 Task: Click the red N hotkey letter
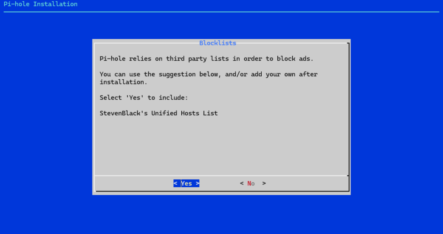tap(249, 183)
